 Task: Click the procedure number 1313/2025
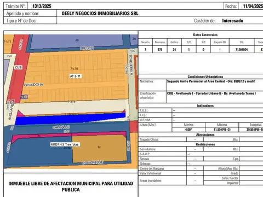point(42,6)
